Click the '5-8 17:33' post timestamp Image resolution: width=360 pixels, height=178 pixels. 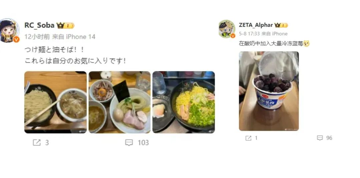point(249,34)
